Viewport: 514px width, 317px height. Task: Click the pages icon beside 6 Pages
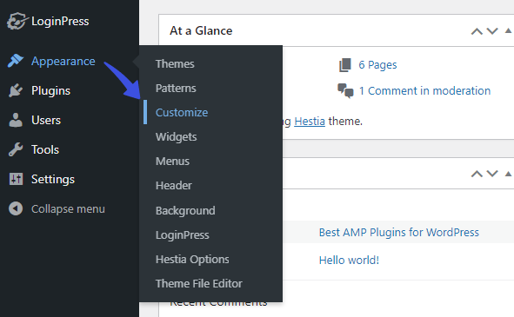[345, 65]
